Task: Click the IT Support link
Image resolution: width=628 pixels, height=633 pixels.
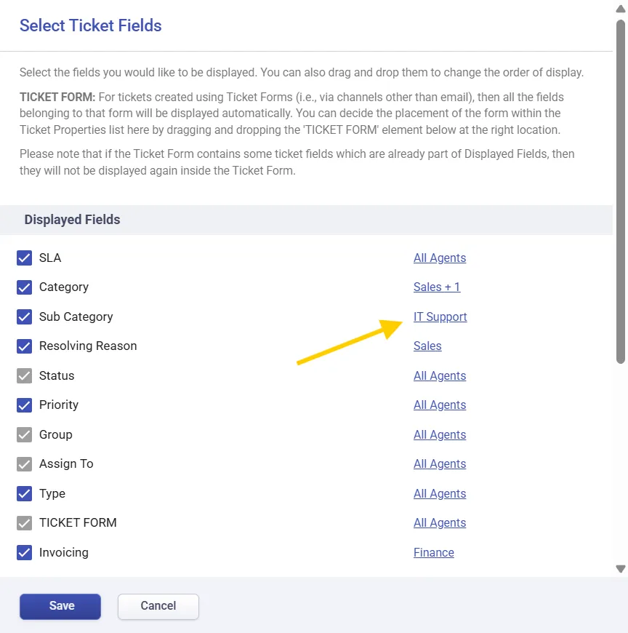Action: pyautogui.click(x=440, y=317)
